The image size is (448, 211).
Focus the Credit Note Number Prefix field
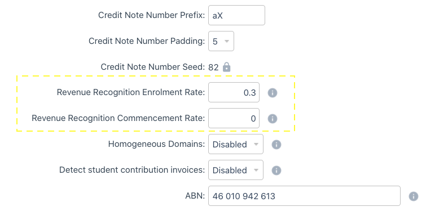pos(236,15)
